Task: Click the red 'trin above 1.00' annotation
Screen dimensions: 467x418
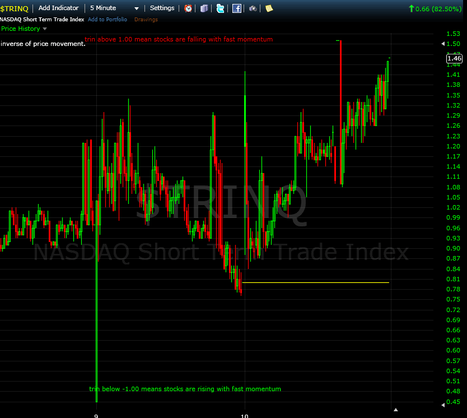Action: pos(179,39)
